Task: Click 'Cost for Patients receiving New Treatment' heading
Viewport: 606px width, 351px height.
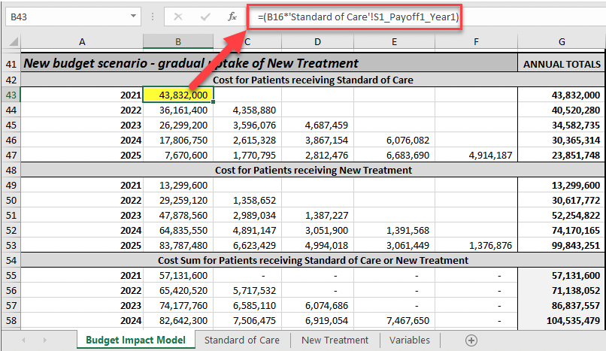Action: [313, 171]
